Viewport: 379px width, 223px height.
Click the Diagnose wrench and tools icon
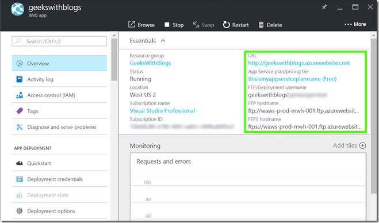[20, 127]
